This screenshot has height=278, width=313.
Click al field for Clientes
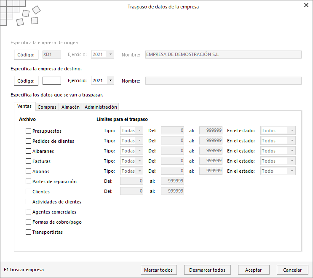172,191
